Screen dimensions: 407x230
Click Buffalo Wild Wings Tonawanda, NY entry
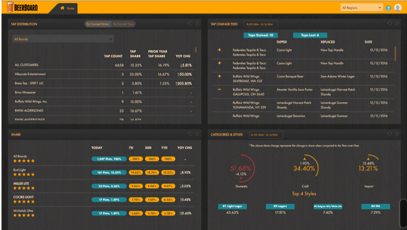[250, 105]
